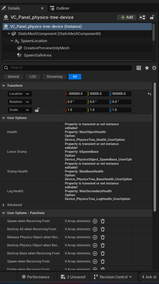
Task: Click the StaticMeshComponent cube icon
Action: point(14,34)
